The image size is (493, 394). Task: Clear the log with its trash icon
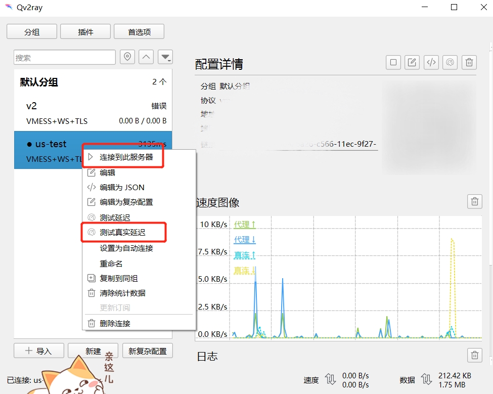(x=474, y=355)
